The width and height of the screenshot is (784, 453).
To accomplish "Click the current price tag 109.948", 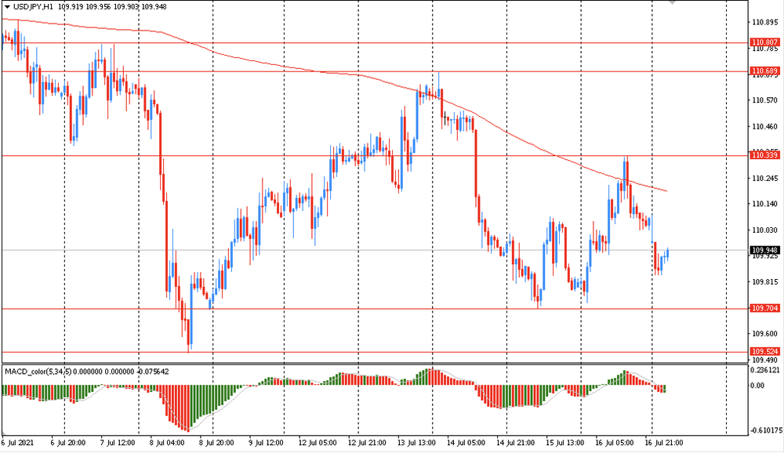I will pyautogui.click(x=765, y=250).
